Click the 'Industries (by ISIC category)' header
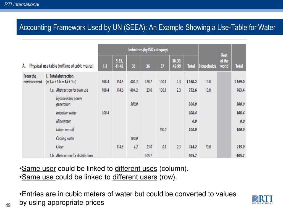Screen dimensions: 283x212 (148, 50)
